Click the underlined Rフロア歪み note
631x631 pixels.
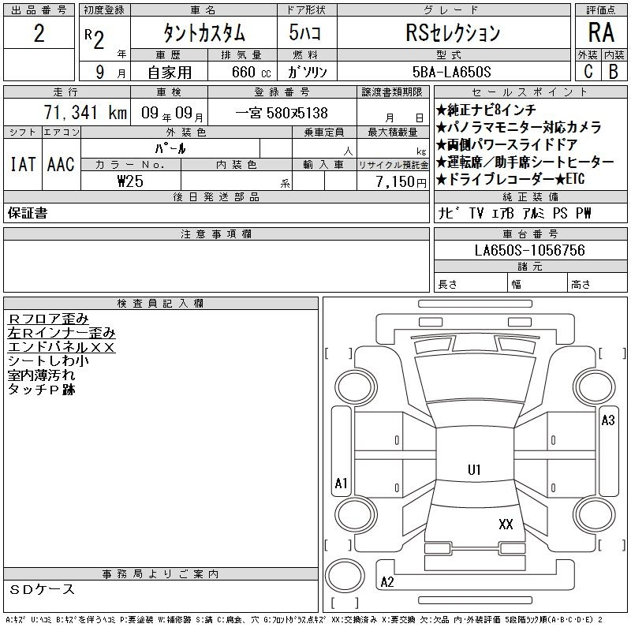48,319
